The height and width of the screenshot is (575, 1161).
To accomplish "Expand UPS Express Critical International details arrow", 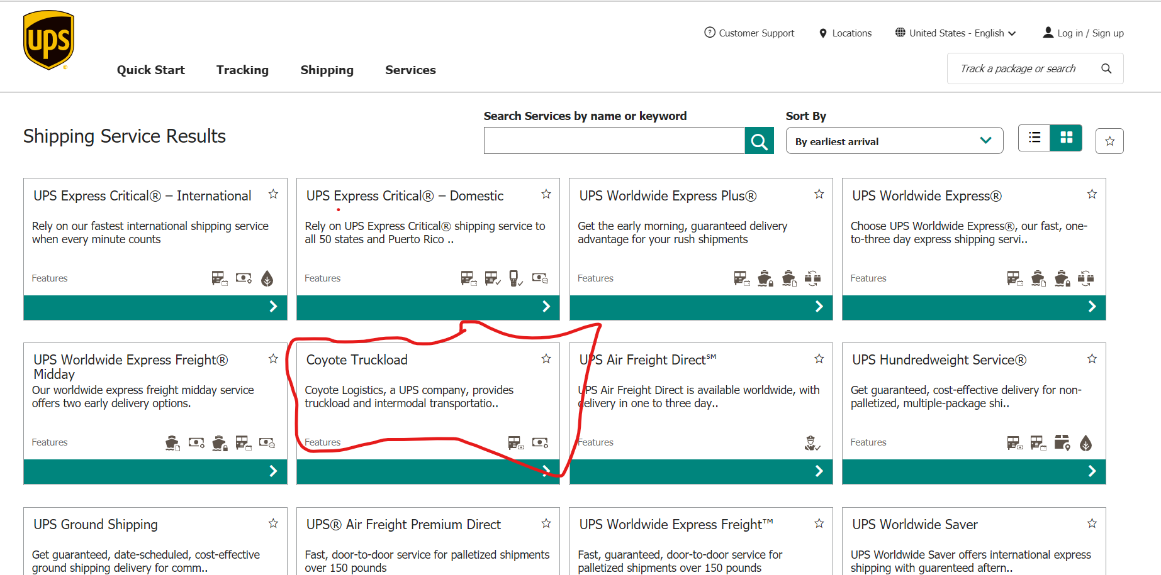I will coord(273,307).
